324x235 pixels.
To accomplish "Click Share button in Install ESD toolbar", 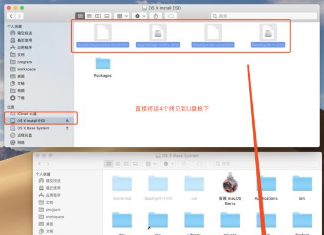I will tap(156, 16).
